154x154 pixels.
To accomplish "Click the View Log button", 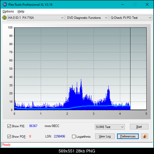I will 105,136.
